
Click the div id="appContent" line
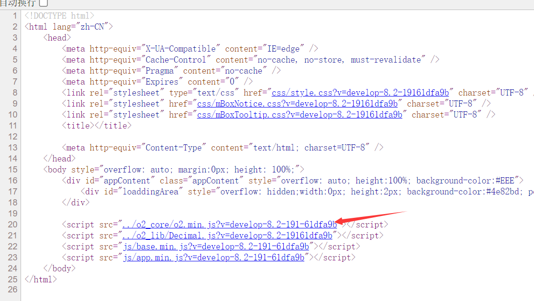coord(293,181)
